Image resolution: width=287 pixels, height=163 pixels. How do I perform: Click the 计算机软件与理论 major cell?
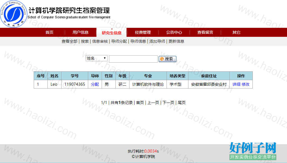pyautogui.click(x=148, y=84)
